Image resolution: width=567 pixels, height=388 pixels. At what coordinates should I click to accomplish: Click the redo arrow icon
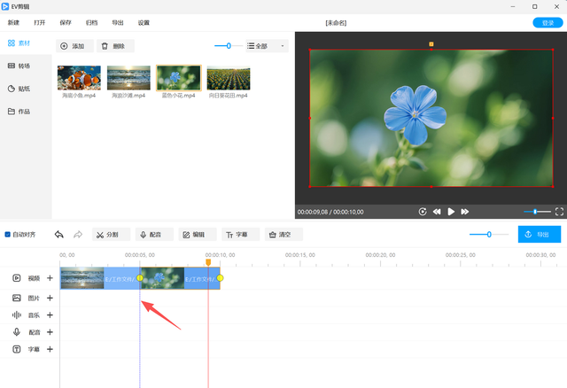point(78,235)
